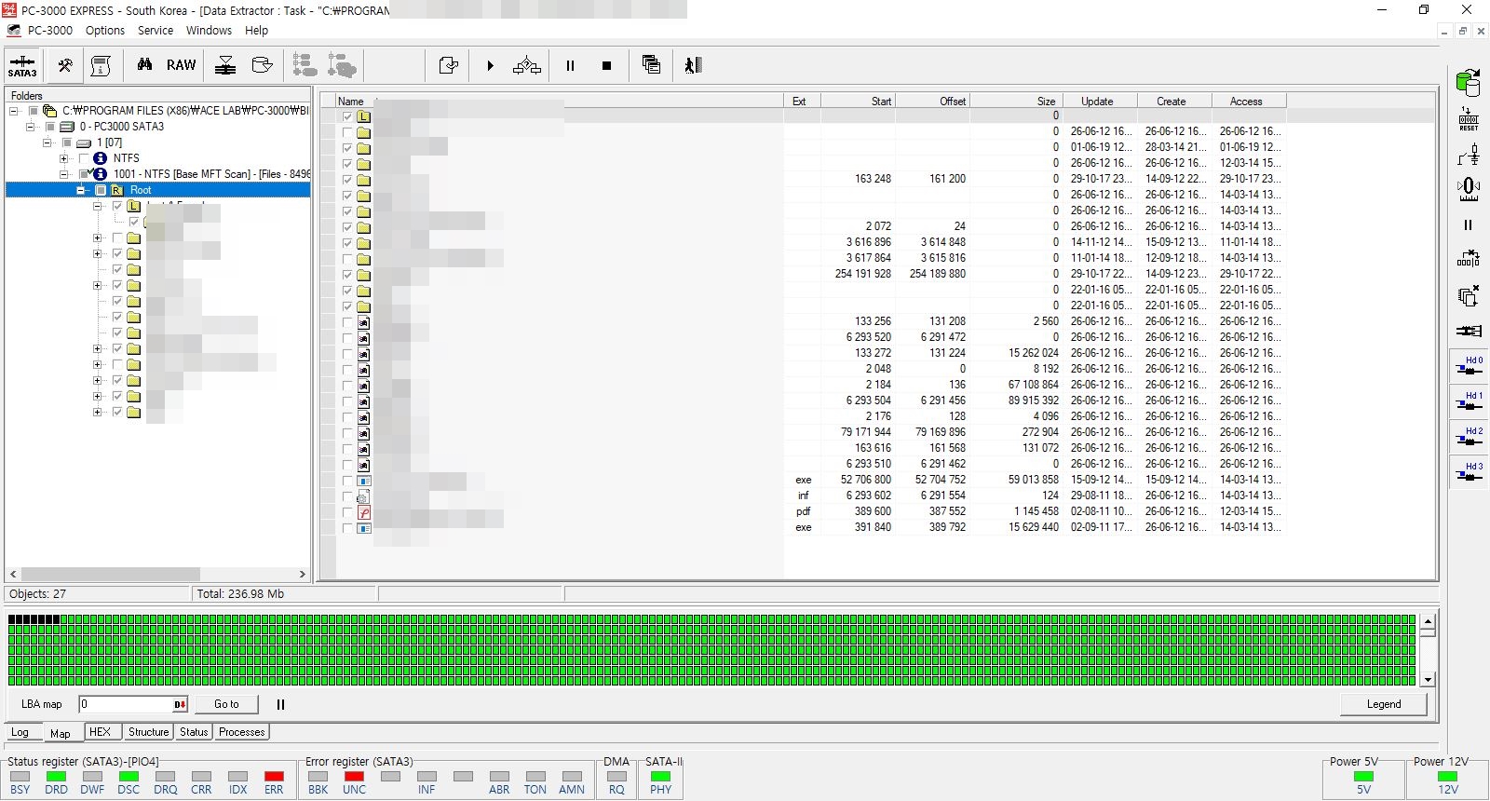Click the zero calibration ruler icon
This screenshot has width=1490, height=801.
[1469, 190]
